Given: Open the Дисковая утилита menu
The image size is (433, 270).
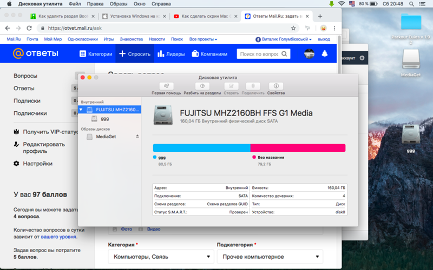Looking at the screenshot, I should (x=40, y=4).
